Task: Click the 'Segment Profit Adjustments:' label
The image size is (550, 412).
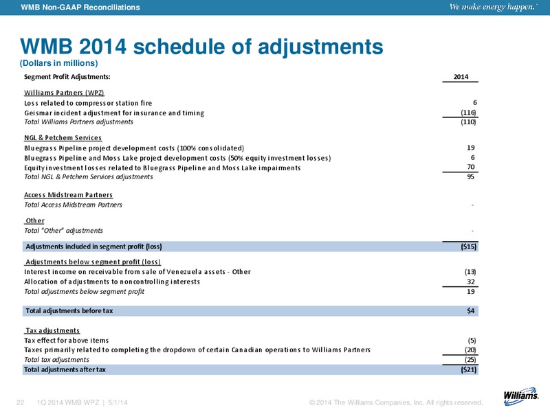Action: tap(67, 77)
